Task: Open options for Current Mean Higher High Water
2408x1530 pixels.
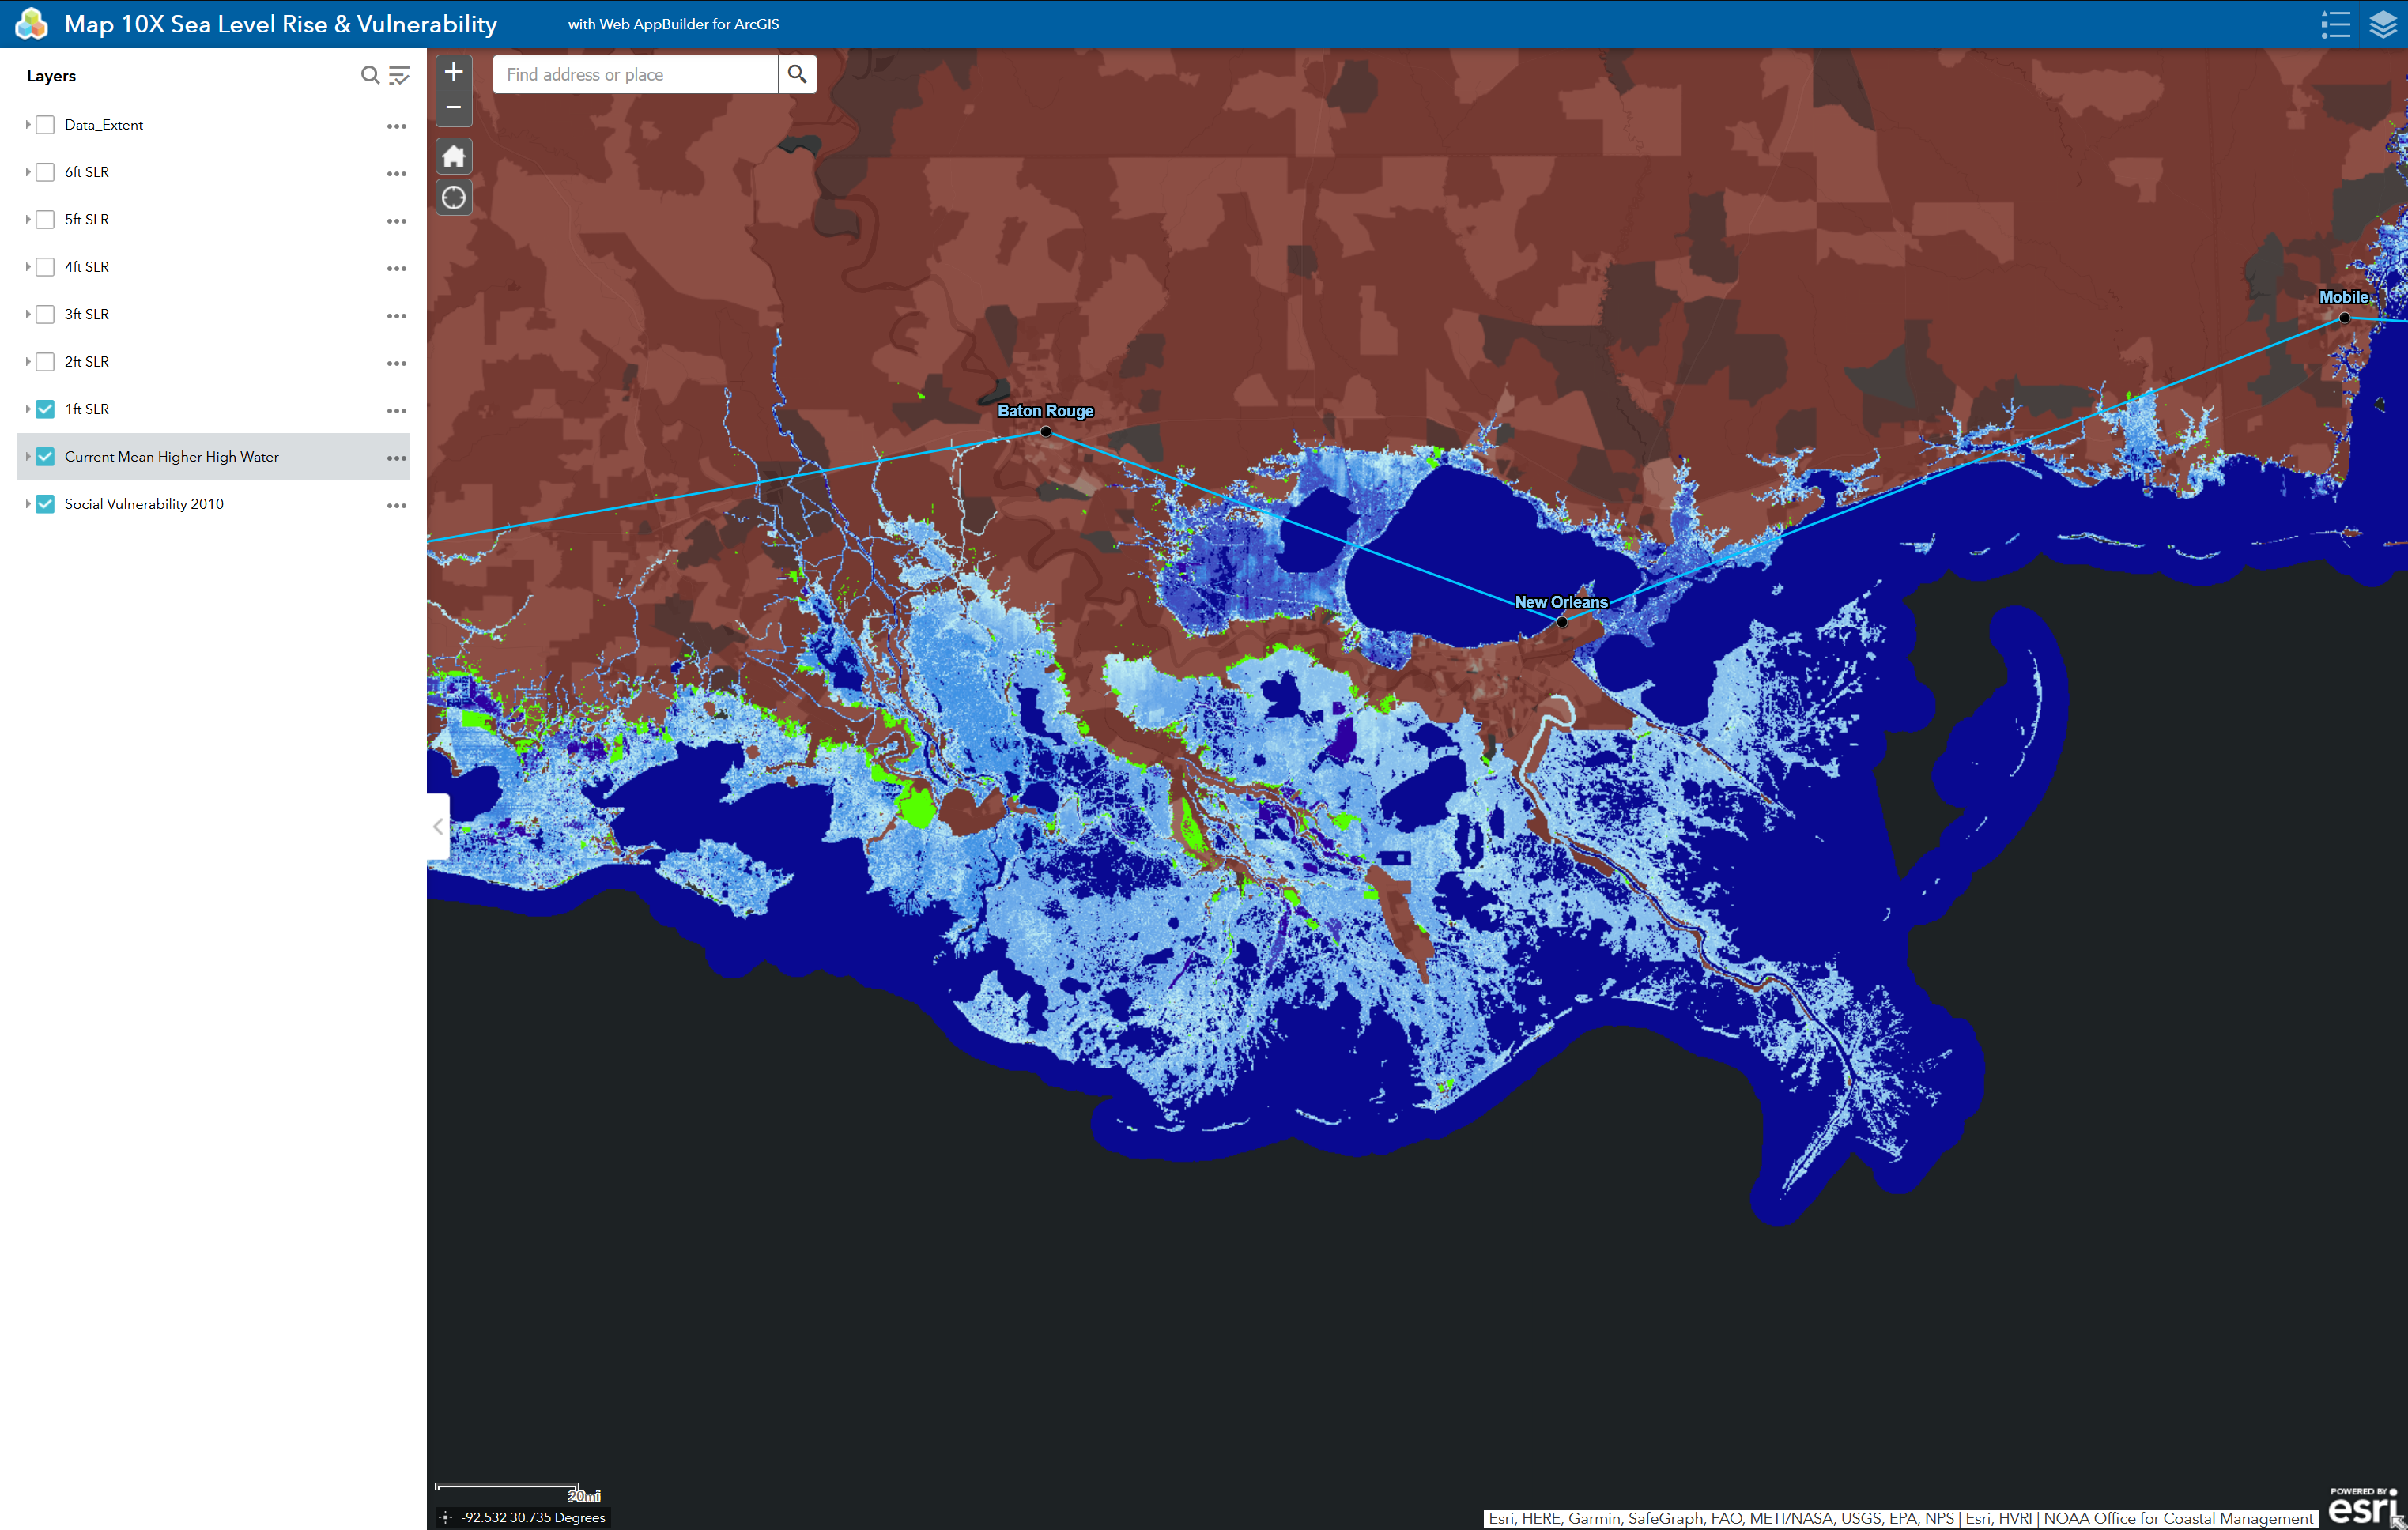Action: tap(397, 458)
